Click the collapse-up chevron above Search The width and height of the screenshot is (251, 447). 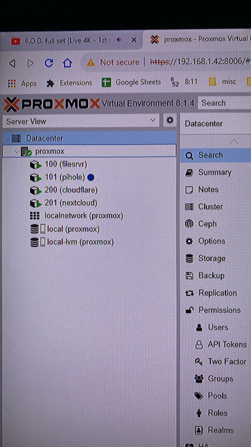click(234, 141)
